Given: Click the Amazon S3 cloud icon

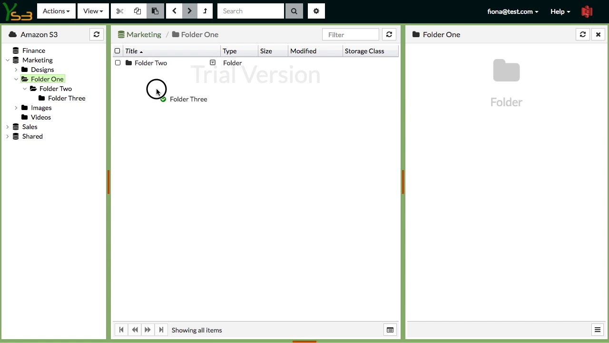Looking at the screenshot, I should pos(13,34).
